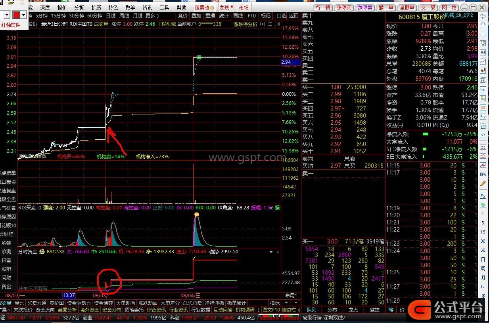Open the left combo box dropdown arrow
This screenshot has height=323, width=489.
pyautogui.click(x=7, y=15)
